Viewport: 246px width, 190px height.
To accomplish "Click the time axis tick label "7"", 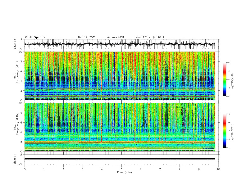I will (160, 169).
